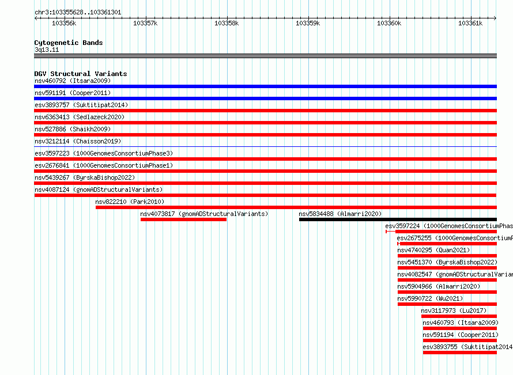Screen dimensions: 513x375
Task: Select the 3q13.11 band label
Action: pyautogui.click(x=47, y=50)
